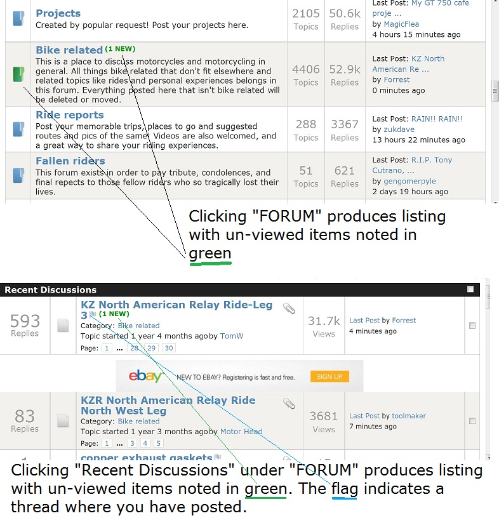Screen dimensions: 499x518
Task: Open user TomW's profile link
Action: [232, 336]
